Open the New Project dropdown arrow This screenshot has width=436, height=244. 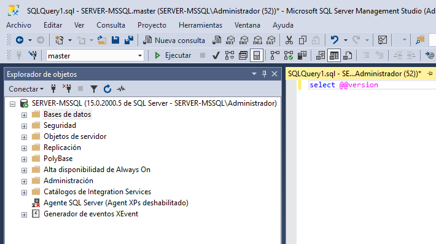(70, 41)
